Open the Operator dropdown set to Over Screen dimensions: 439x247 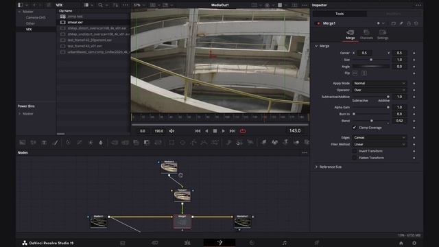[x=379, y=90]
